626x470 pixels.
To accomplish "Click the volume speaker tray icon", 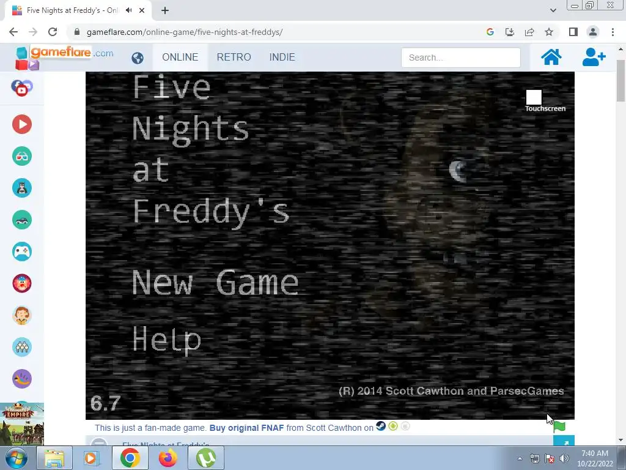I will pos(564,458).
